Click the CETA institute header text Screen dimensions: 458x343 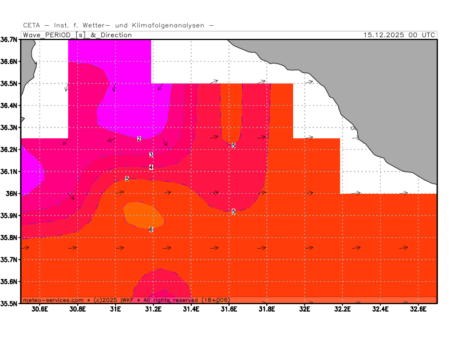pos(119,25)
